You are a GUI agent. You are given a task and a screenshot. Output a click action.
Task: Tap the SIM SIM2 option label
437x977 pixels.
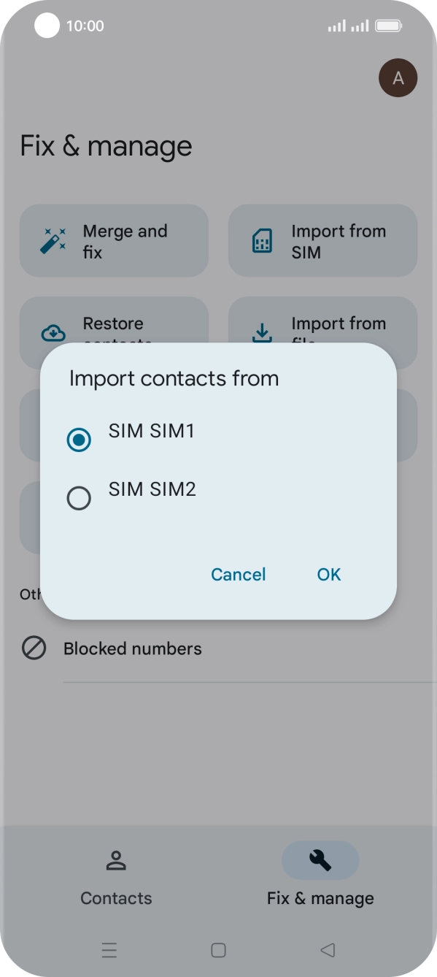[x=152, y=489]
